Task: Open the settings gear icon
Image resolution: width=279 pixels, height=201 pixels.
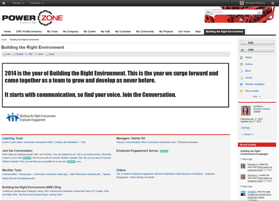Action: 273,3
